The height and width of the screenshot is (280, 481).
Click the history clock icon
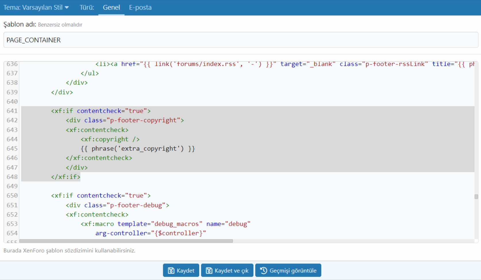[x=263, y=271]
